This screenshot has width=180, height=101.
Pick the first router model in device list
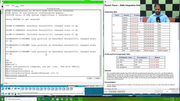click(x=22, y=89)
